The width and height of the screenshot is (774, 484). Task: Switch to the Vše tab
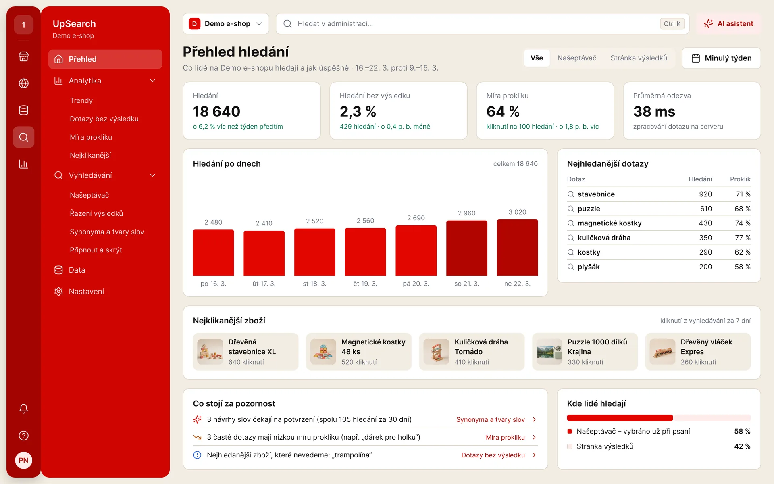tap(537, 58)
